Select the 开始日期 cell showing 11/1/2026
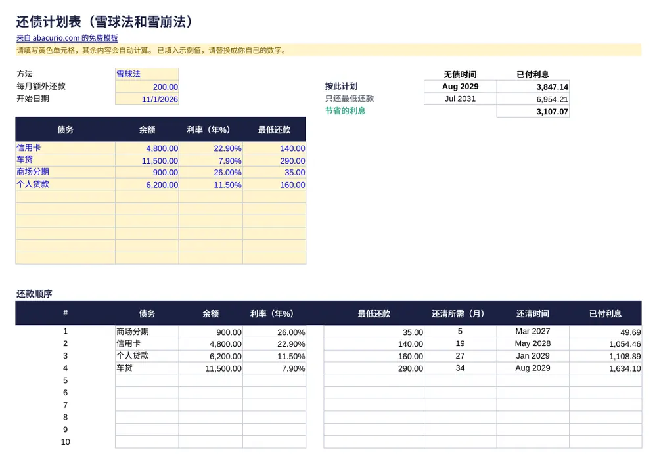657x463 pixels. [x=147, y=99]
